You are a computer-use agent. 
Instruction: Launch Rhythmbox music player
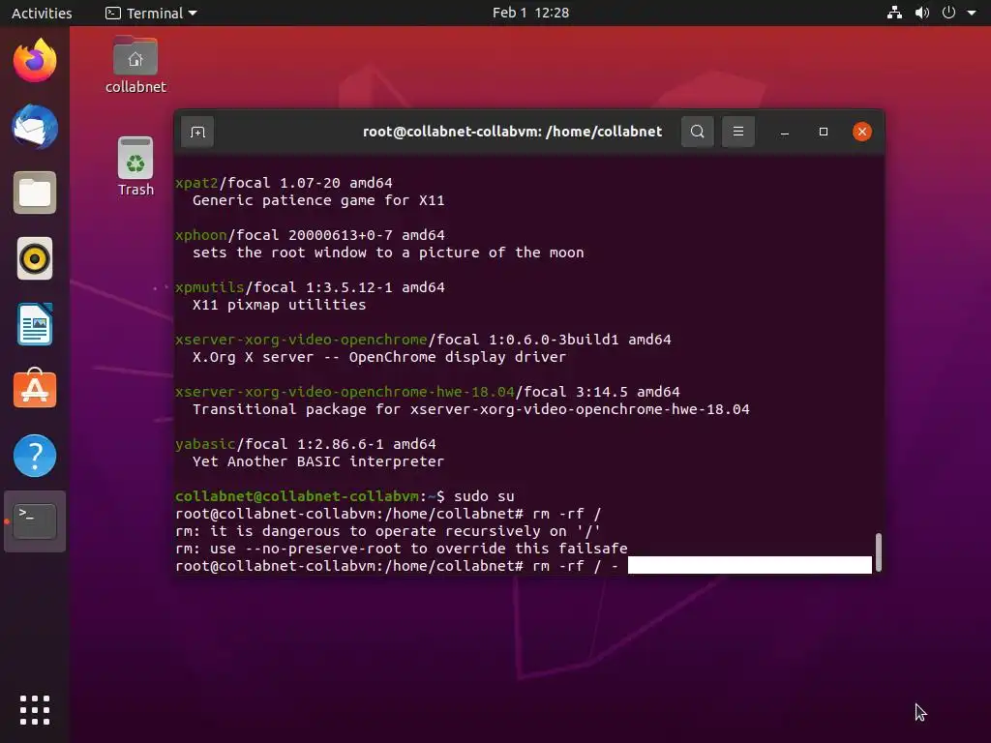(x=35, y=258)
